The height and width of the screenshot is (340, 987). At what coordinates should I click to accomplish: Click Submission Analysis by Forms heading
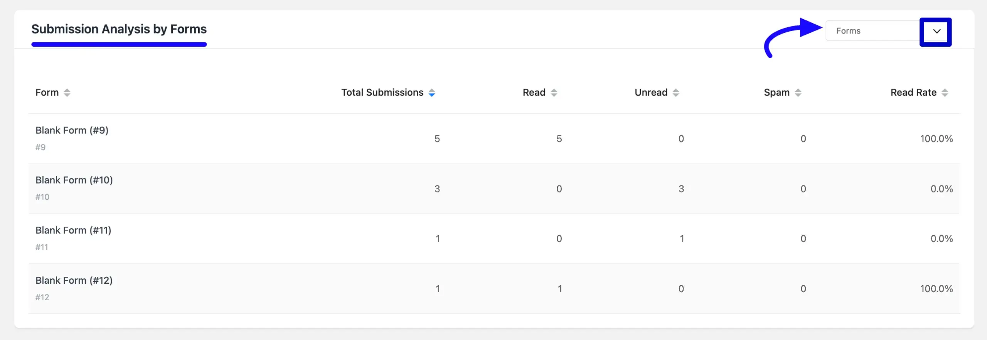click(x=119, y=29)
